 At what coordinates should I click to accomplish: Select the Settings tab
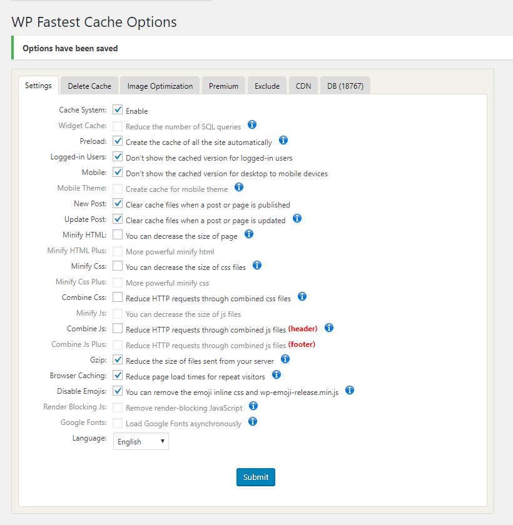pos(38,86)
